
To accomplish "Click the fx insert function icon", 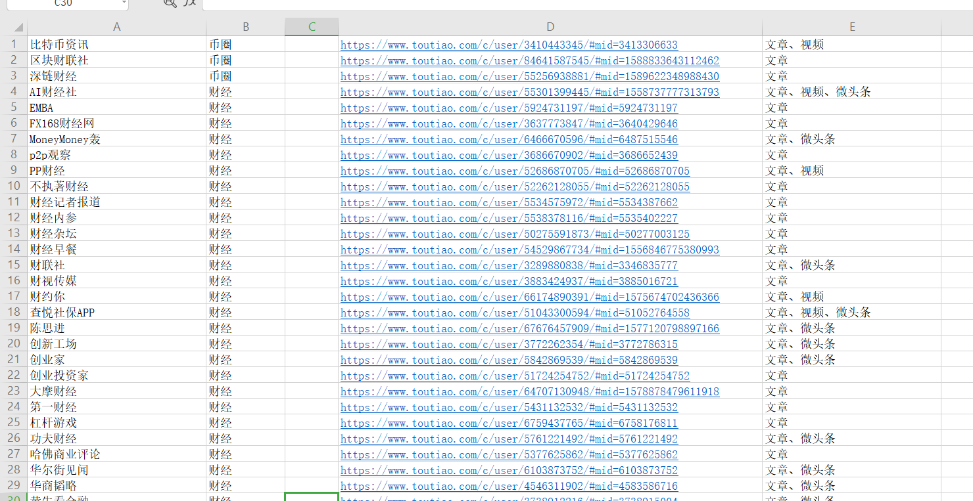I will (x=190, y=3).
